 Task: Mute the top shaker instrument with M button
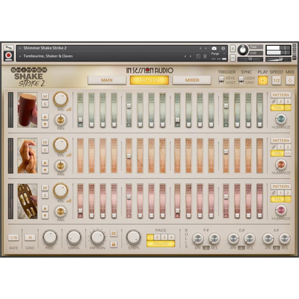(45, 96)
